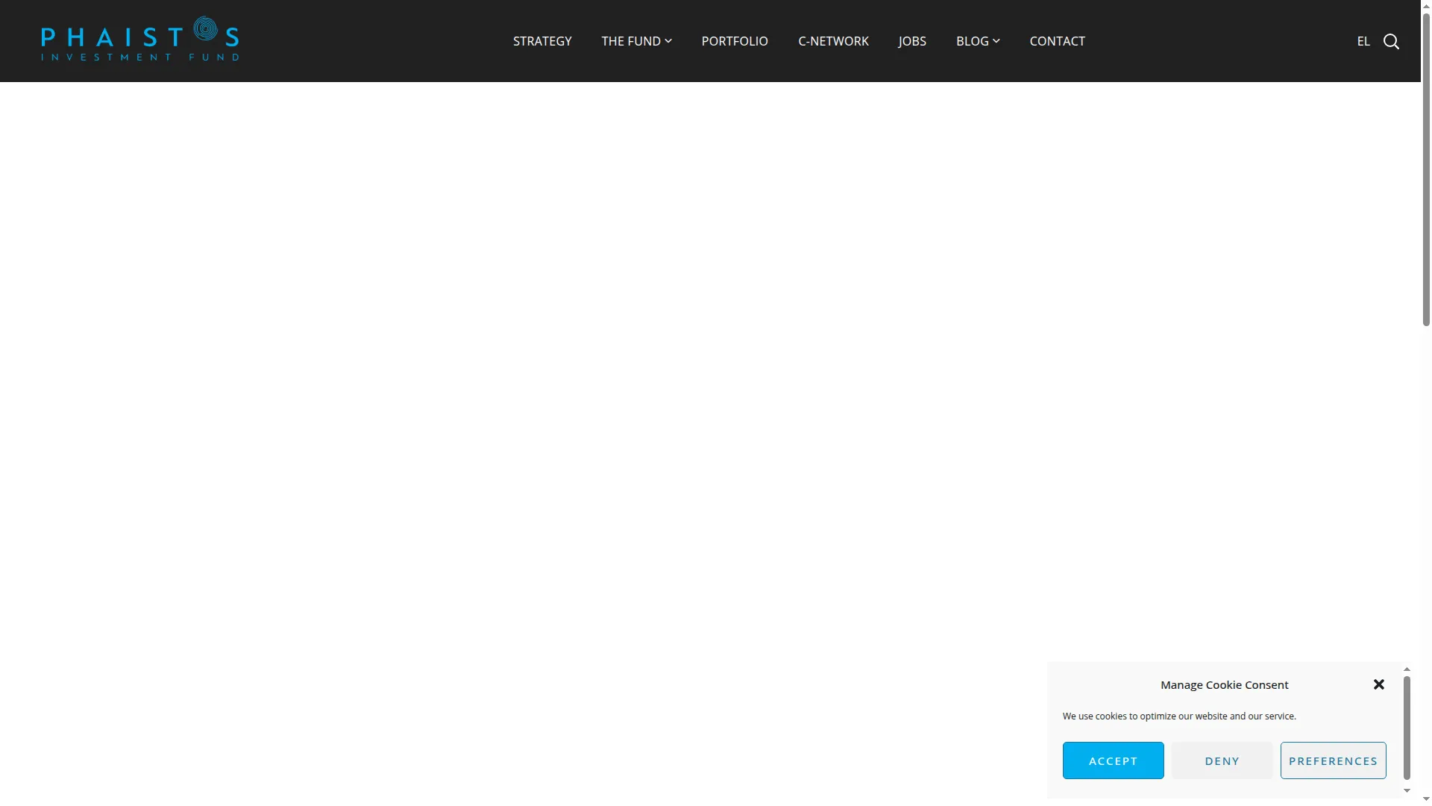The height and width of the screenshot is (806, 1432).
Task: Click the cookie dialog scrollbar thumb
Action: click(1407, 728)
